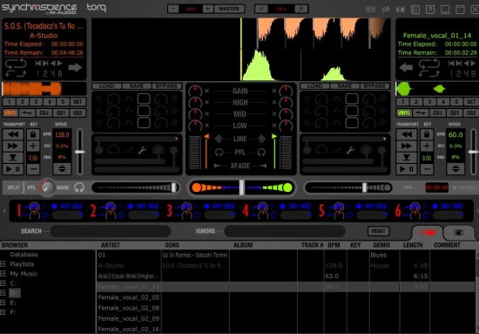Click the right deck large arrow icon

tap(406, 67)
